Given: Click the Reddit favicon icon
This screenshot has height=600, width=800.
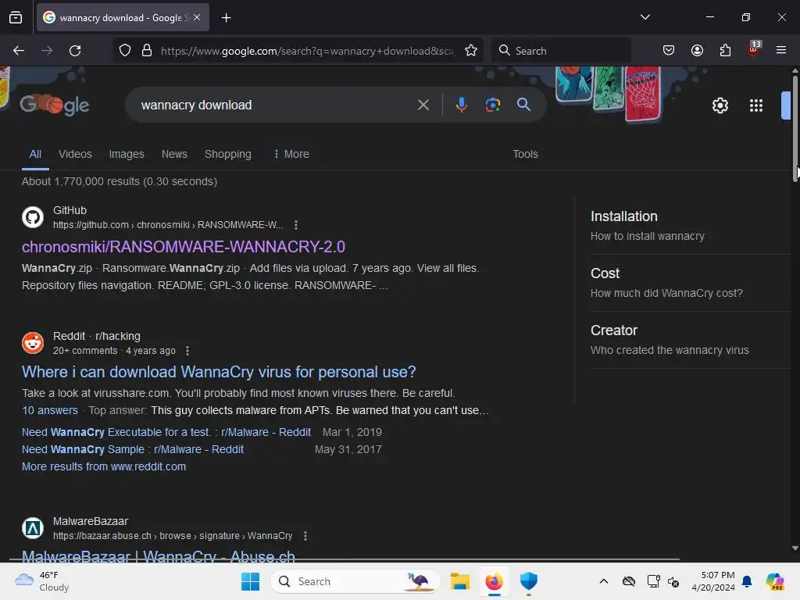Looking at the screenshot, I should pyautogui.click(x=33, y=343).
